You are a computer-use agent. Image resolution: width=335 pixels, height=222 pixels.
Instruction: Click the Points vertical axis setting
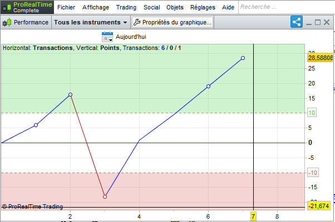coord(110,48)
